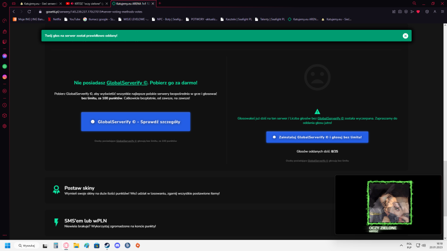Open the search tabs magnifier icon
The width and height of the screenshot is (447, 251).
414,4
